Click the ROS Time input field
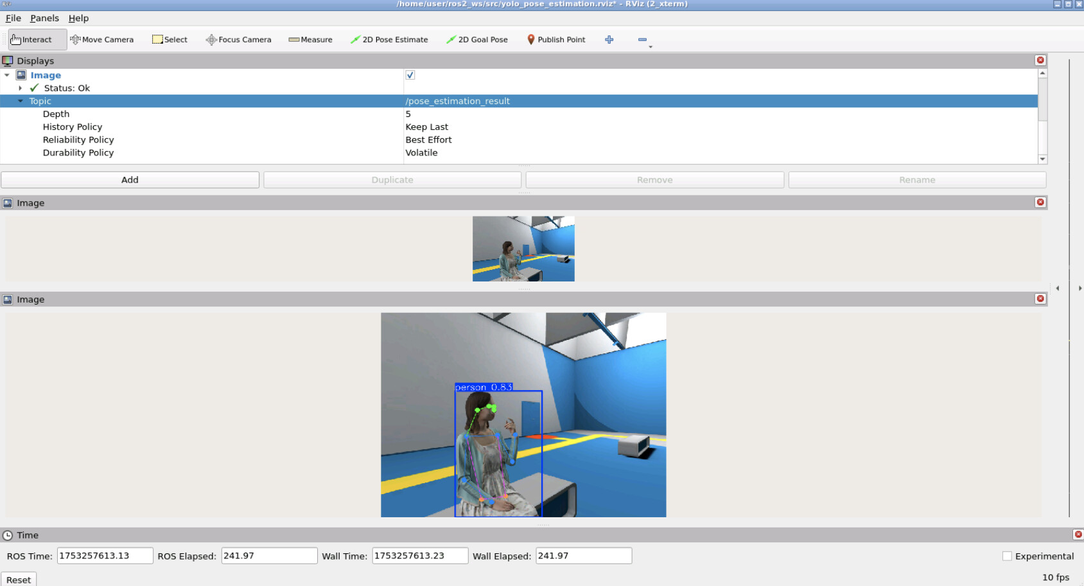This screenshot has height=586, width=1084. [105, 556]
